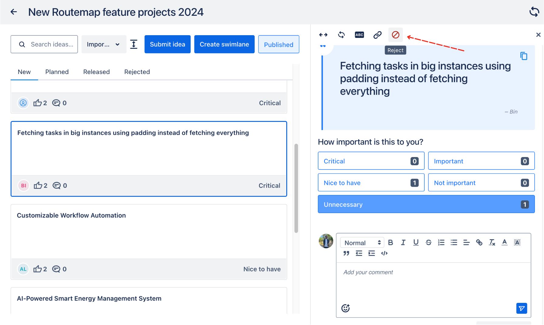Insert a bulleted list
The width and height of the screenshot is (544, 325).
pos(454,243)
